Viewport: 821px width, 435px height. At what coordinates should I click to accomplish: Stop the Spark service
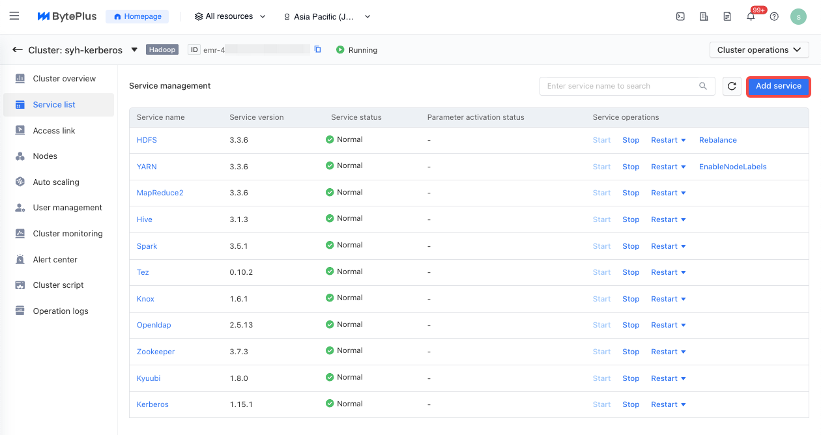(x=631, y=246)
